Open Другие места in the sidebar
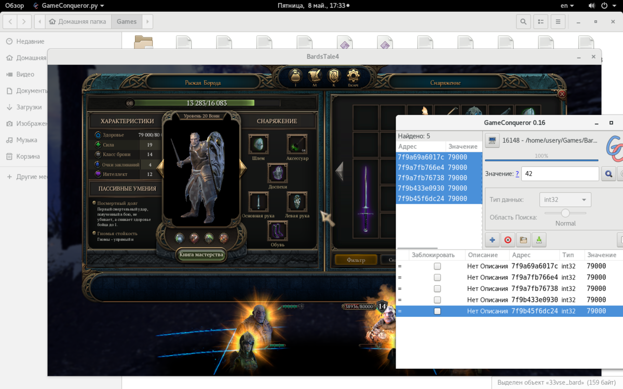 [x=26, y=177]
